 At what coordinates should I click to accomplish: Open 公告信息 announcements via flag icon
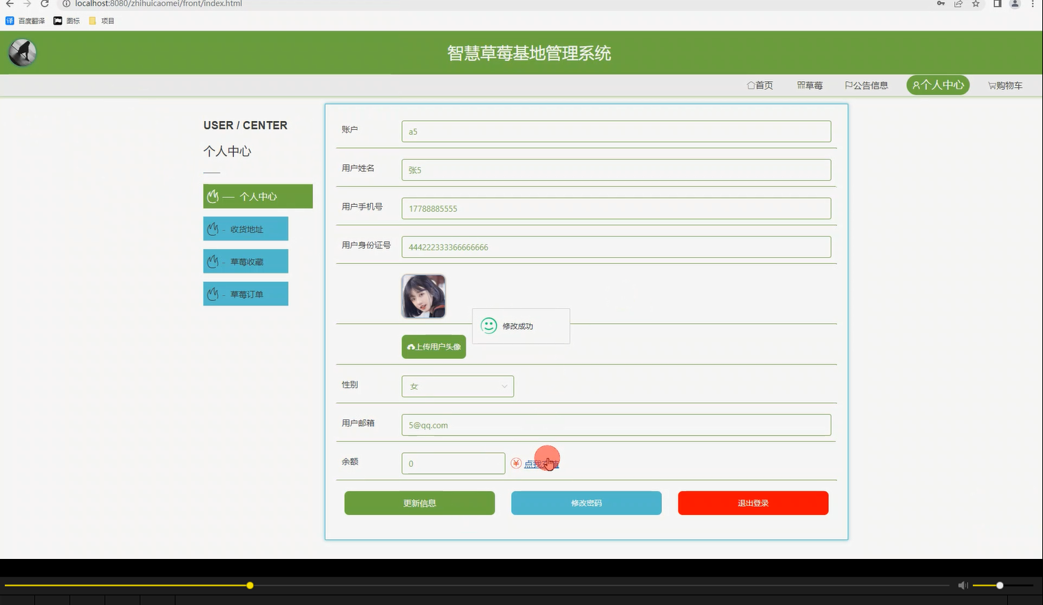pos(848,85)
